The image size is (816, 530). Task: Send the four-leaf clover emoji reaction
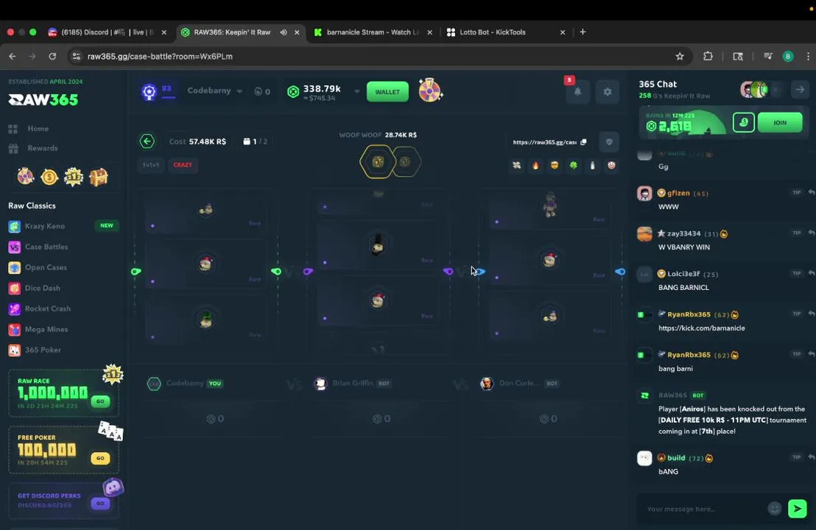(574, 166)
